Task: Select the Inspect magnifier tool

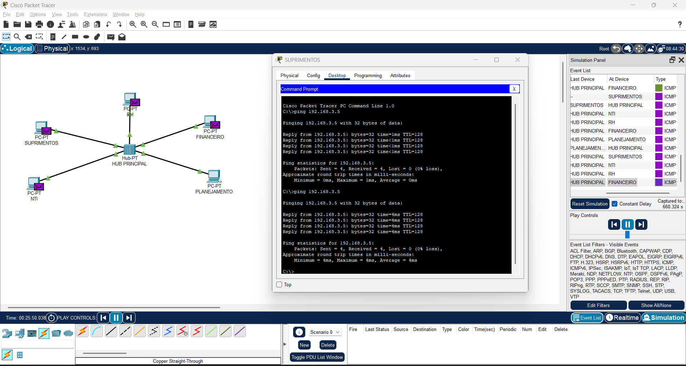Action: click(x=17, y=37)
